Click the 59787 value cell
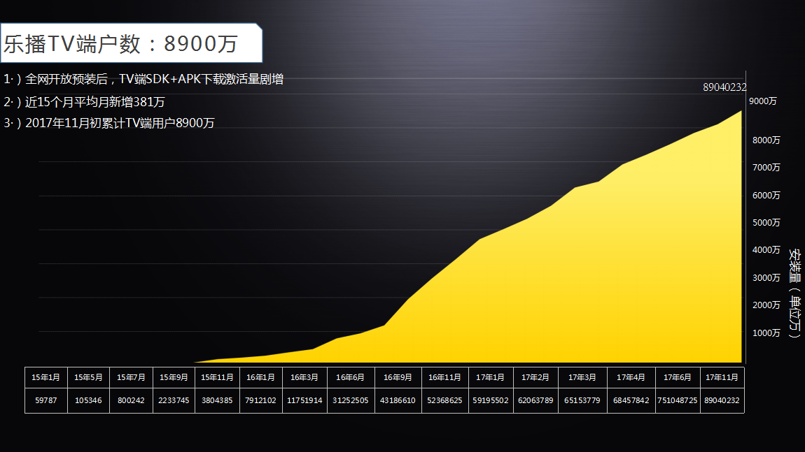Screen dimensions: 805x452 tap(46, 401)
